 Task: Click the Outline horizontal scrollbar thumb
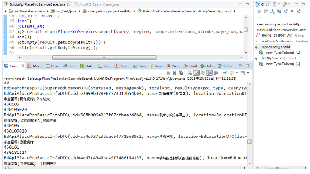(277, 168)
